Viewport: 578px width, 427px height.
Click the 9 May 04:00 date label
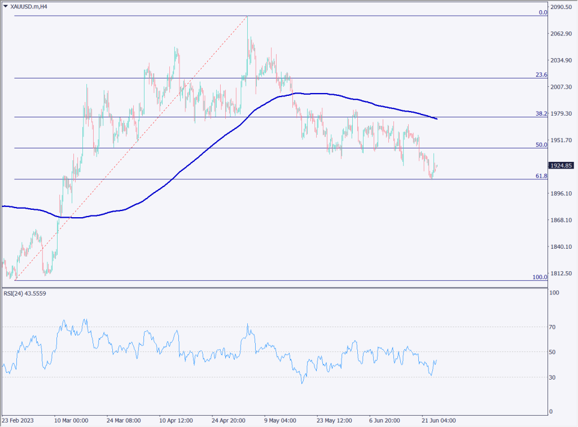click(x=282, y=421)
